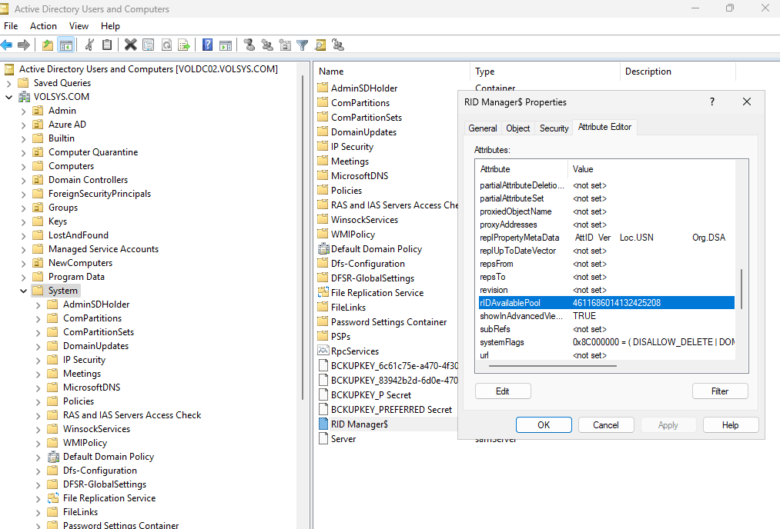Click the blue Help question mark icon

(x=208, y=45)
